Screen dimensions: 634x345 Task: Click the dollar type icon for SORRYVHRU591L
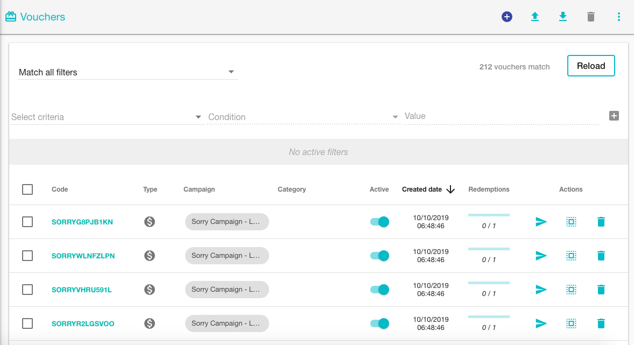pos(150,290)
